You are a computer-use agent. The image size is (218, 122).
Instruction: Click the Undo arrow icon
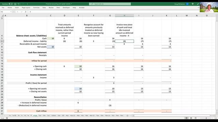[18, 4]
